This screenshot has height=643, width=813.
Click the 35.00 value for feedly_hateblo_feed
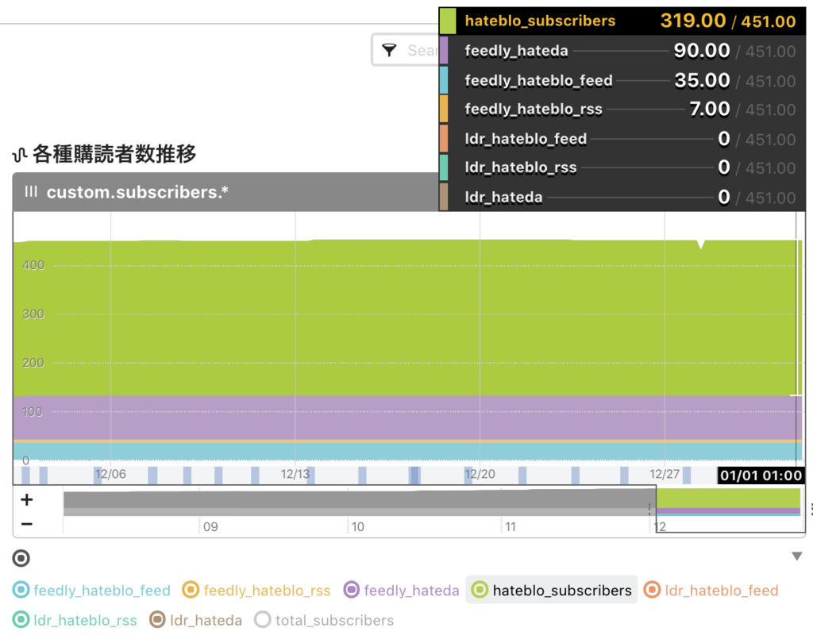tap(702, 80)
